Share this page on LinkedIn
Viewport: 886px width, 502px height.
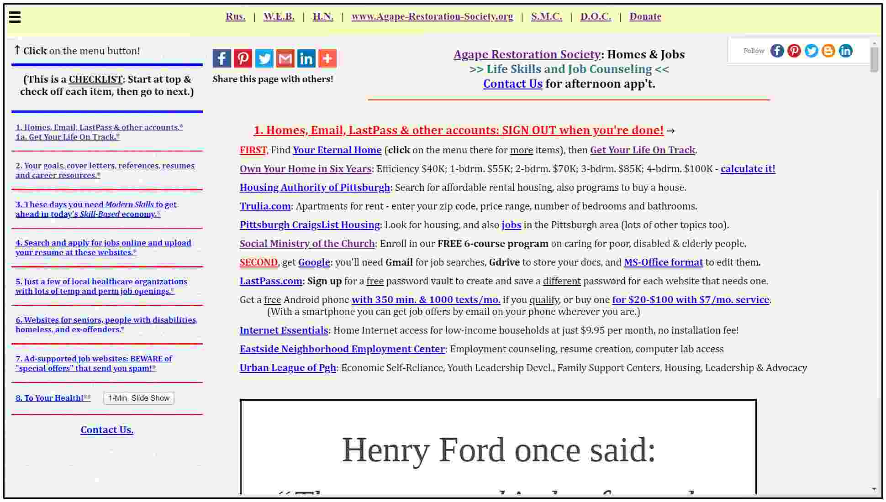coord(306,58)
